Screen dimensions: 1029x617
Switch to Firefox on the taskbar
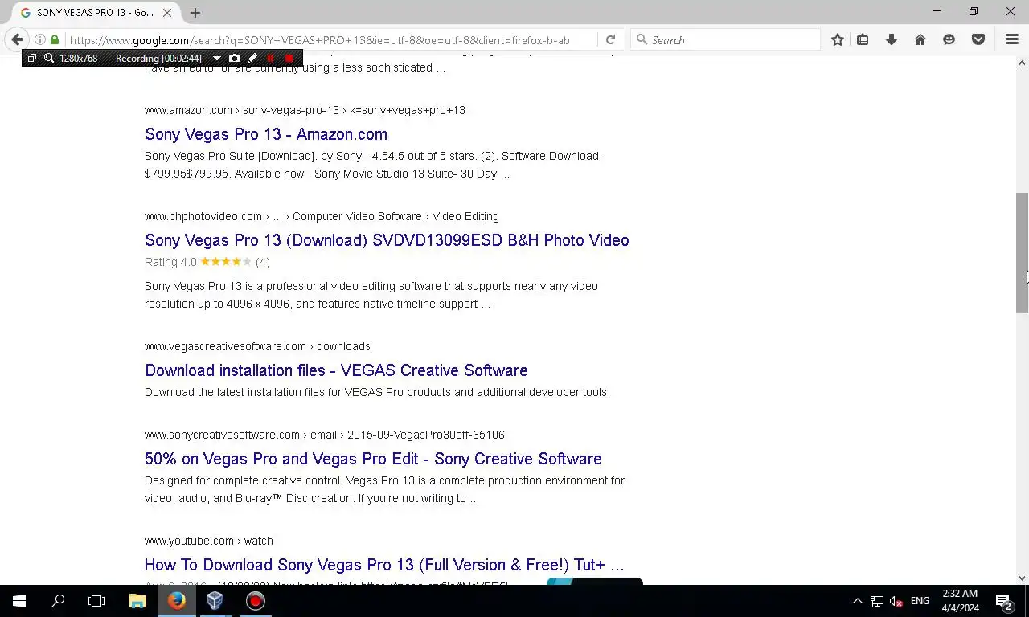point(177,601)
